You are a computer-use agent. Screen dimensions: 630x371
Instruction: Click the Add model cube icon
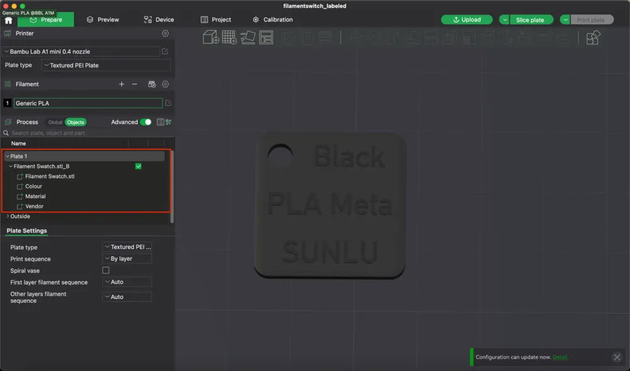click(x=210, y=37)
